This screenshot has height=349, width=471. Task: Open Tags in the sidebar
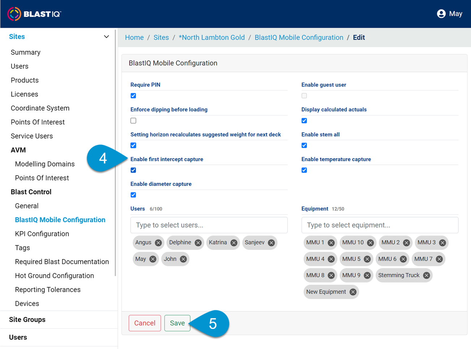pos(22,248)
